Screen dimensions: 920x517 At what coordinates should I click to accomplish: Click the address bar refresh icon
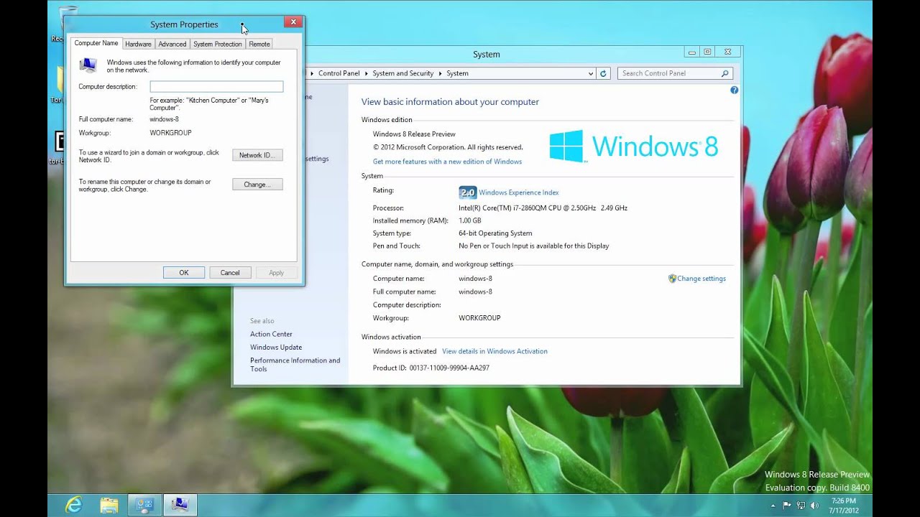point(604,73)
